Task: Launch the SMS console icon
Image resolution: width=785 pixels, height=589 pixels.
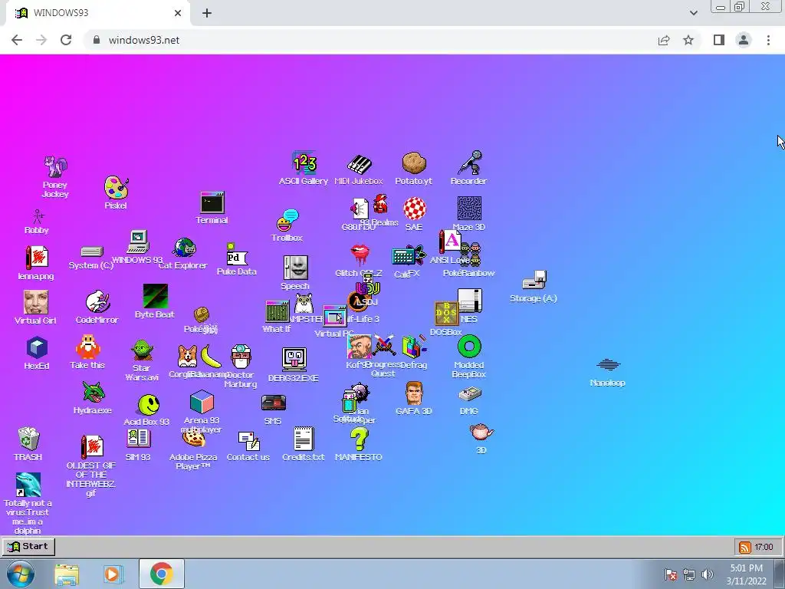Action: [x=274, y=403]
